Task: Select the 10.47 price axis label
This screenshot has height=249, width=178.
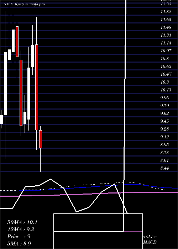Action: pos(166,74)
